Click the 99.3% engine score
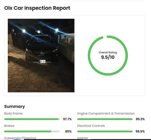The height and width of the screenshot is (140, 151). [140, 119]
